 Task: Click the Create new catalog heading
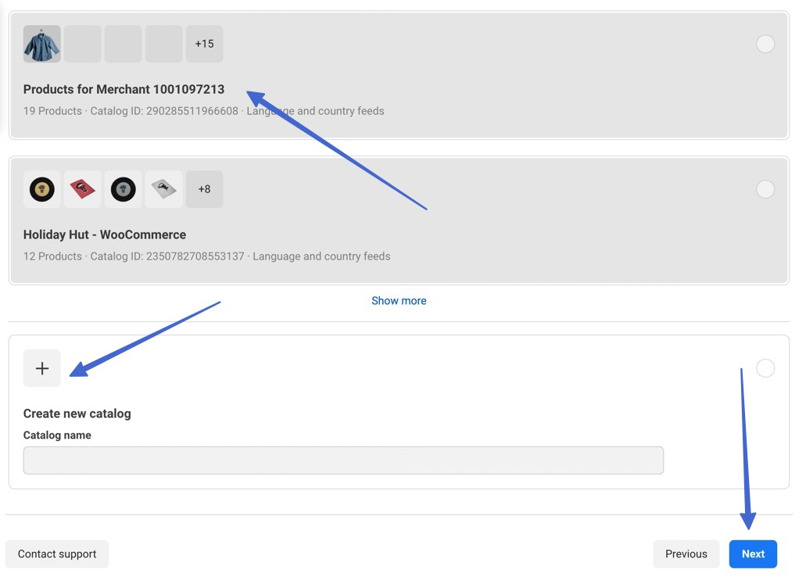[77, 414]
